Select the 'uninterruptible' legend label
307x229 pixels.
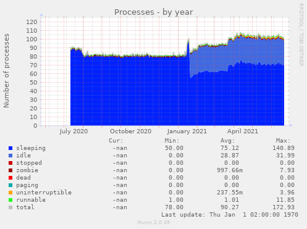44,193
